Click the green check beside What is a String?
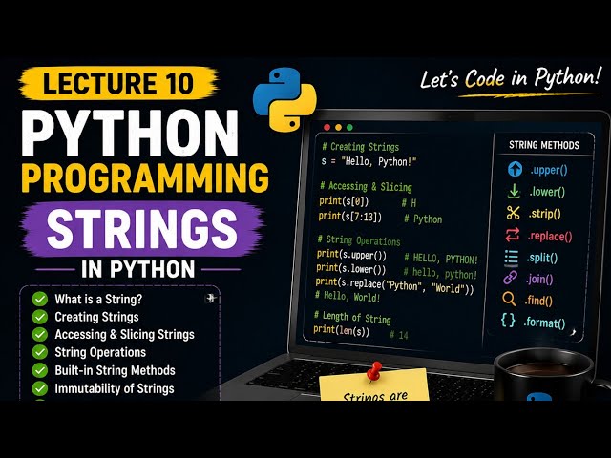Screen dimensions: 611x458 (x=40, y=299)
